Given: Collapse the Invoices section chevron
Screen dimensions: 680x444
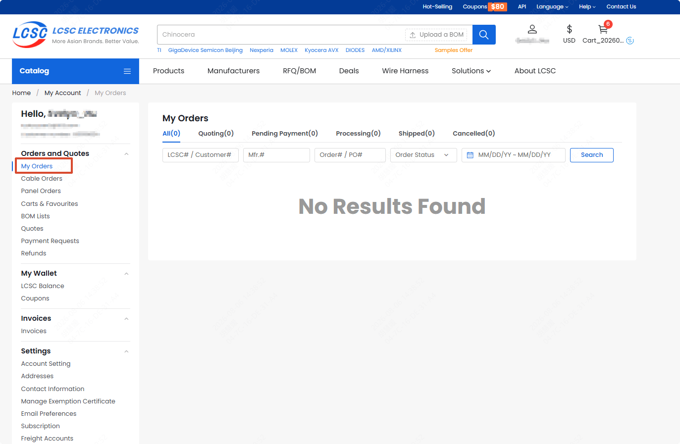Looking at the screenshot, I should click(126, 319).
